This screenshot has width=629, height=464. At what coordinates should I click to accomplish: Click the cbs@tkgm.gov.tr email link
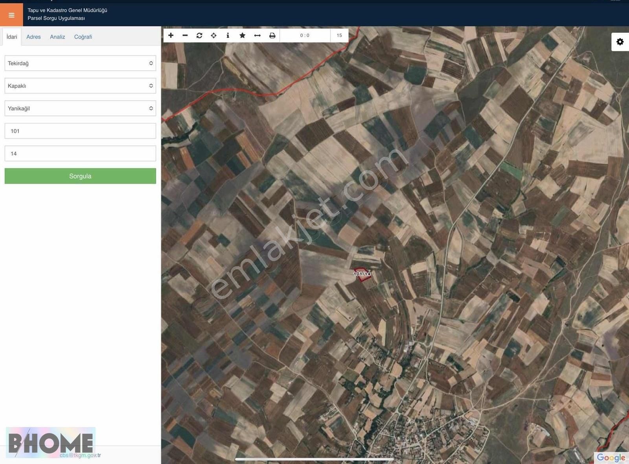80,455
